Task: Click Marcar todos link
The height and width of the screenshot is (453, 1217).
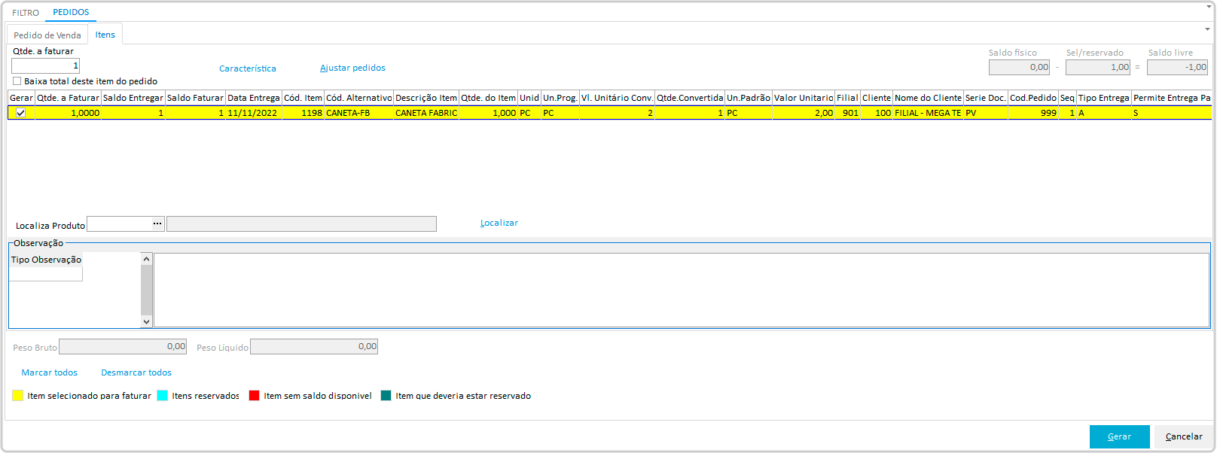Action: click(49, 372)
